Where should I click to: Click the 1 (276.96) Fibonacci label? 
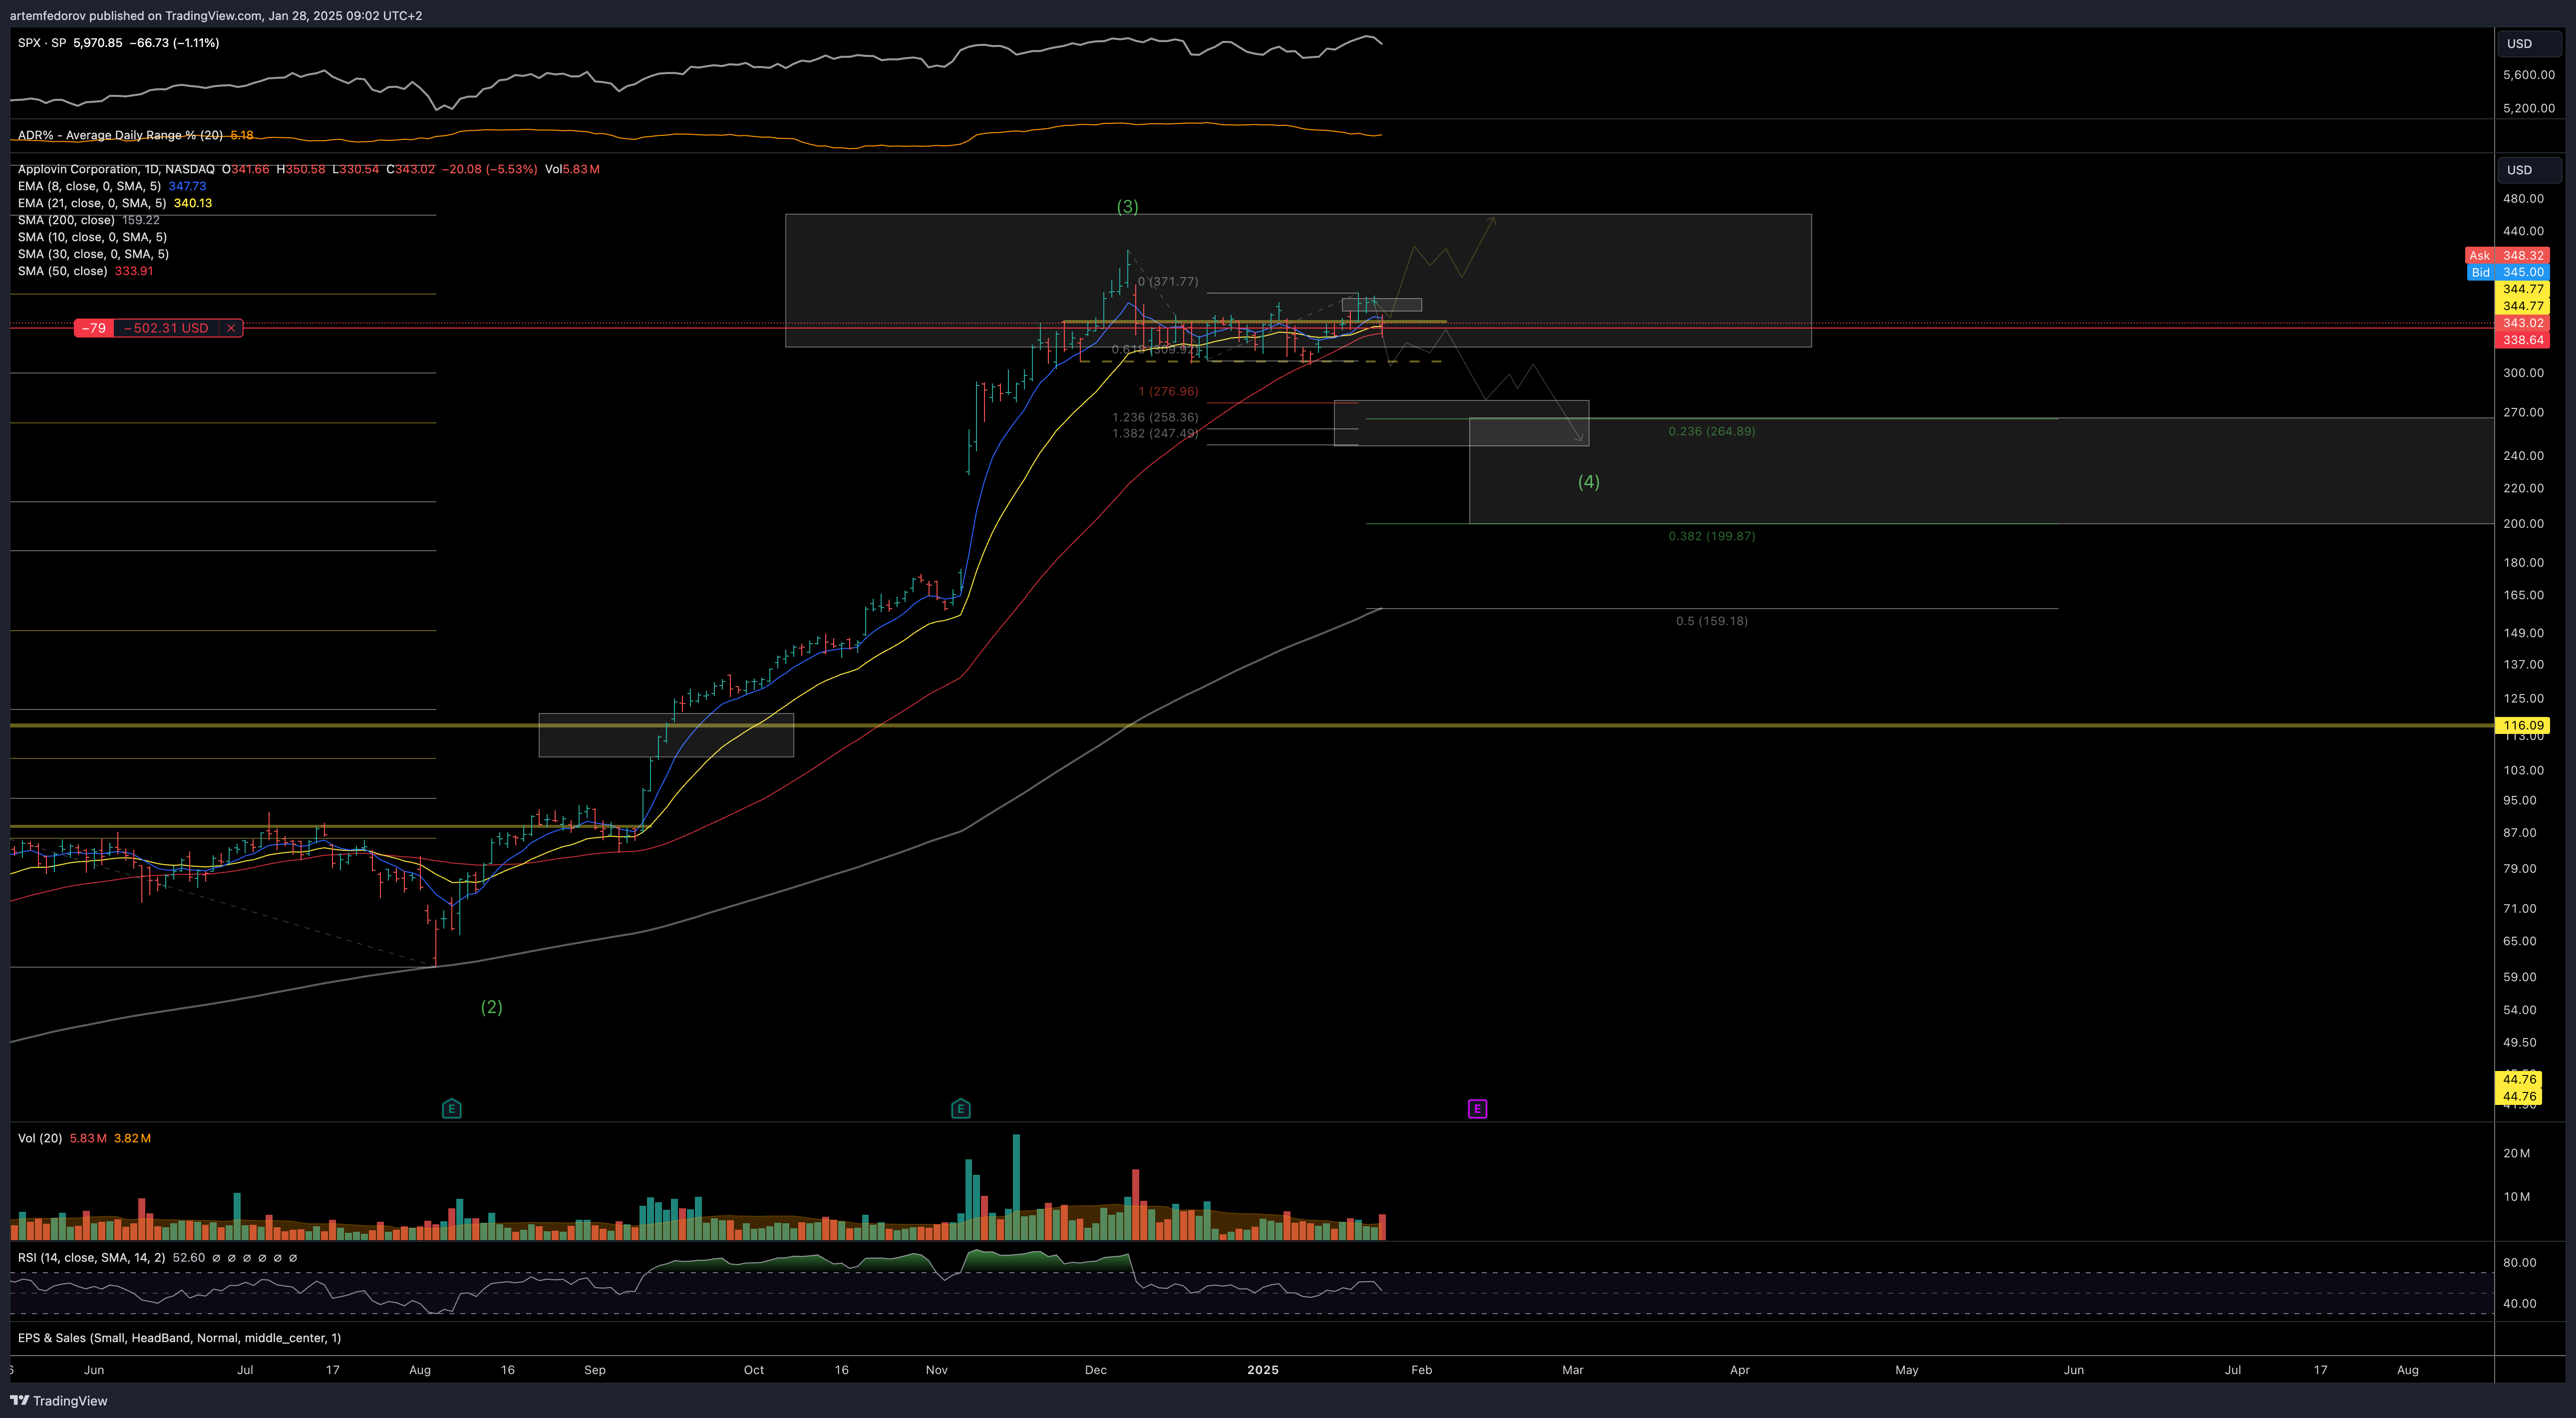pyautogui.click(x=1168, y=392)
